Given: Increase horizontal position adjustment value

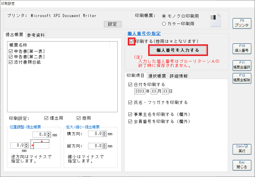Looking at the screenshot, I should point(27,144).
